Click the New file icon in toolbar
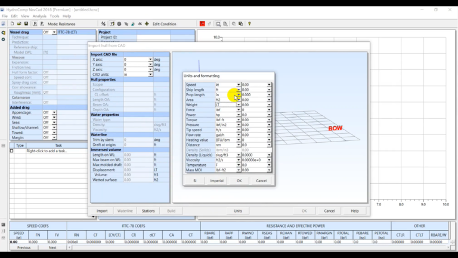The image size is (458, 258). (12, 24)
